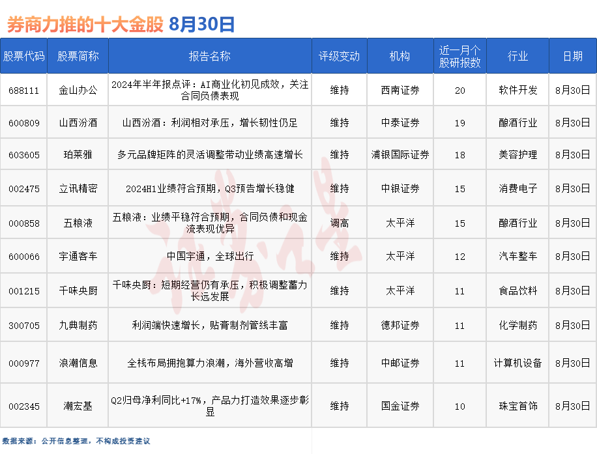Click the 计算机设备 industry cell
Screen dimensions: 597x454
[x=517, y=363]
